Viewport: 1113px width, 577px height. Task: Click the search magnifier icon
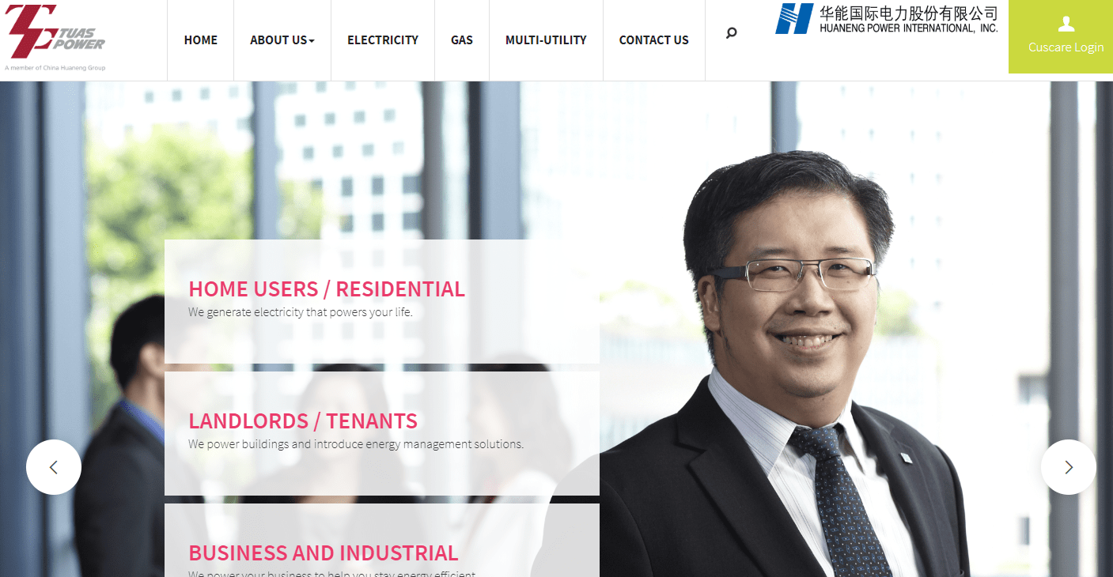point(732,33)
